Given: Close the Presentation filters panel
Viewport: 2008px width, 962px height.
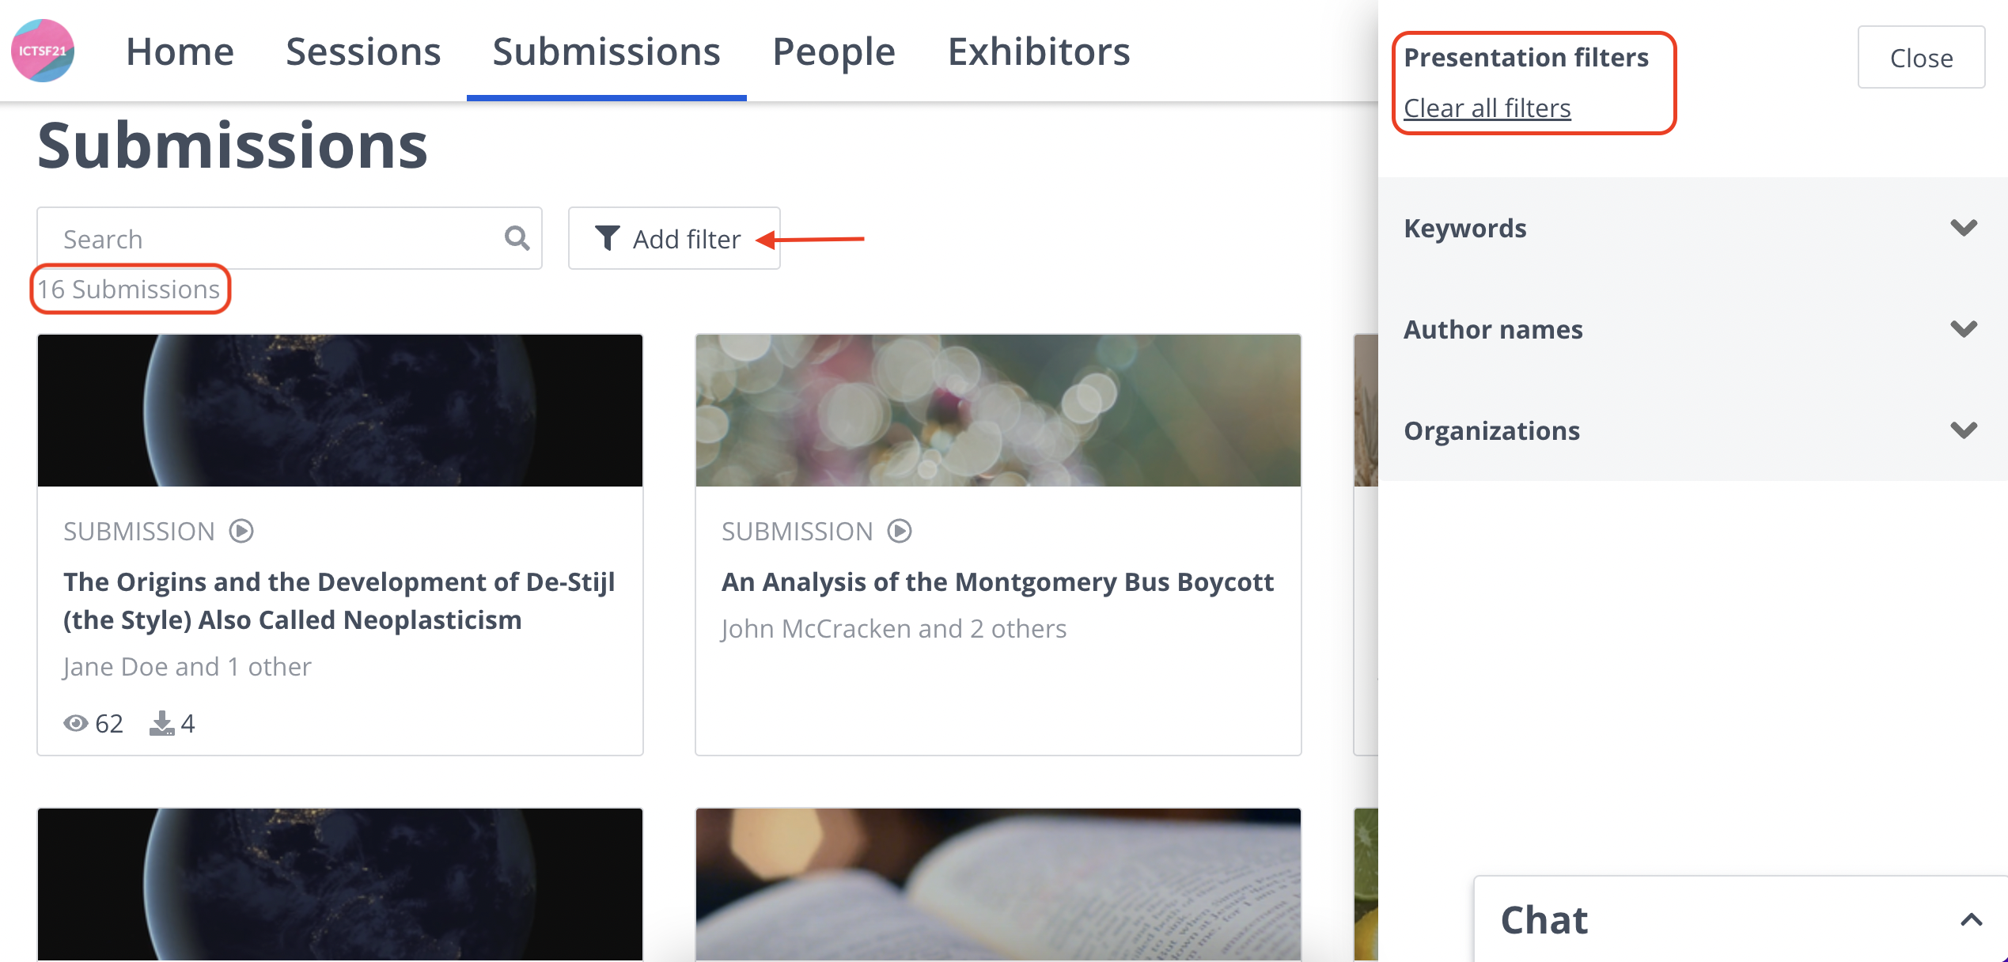Looking at the screenshot, I should pos(1921,57).
